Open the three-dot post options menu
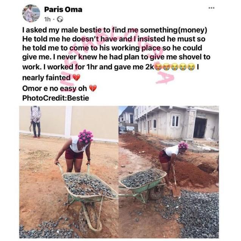The image size is (241, 241). (x=211, y=8)
